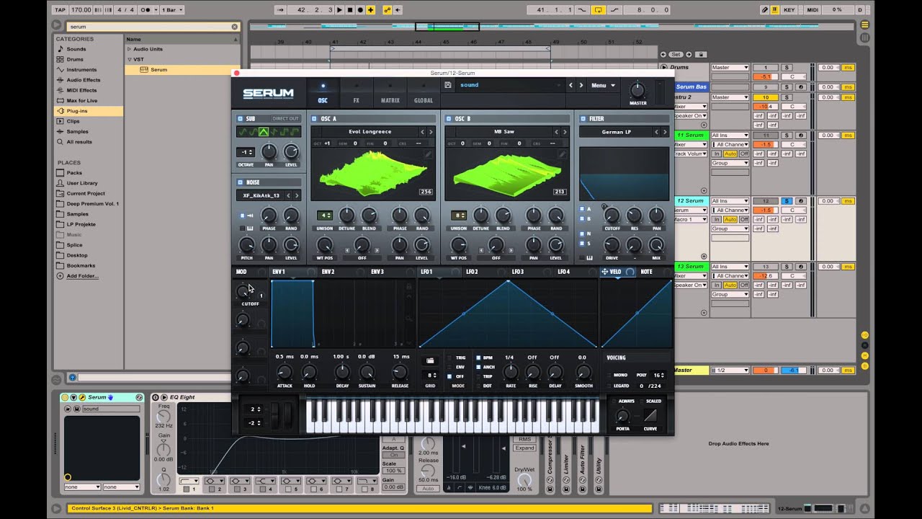Image resolution: width=922 pixels, height=519 pixels.
Task: Open Audio Effects category in browser
Action: click(x=83, y=80)
